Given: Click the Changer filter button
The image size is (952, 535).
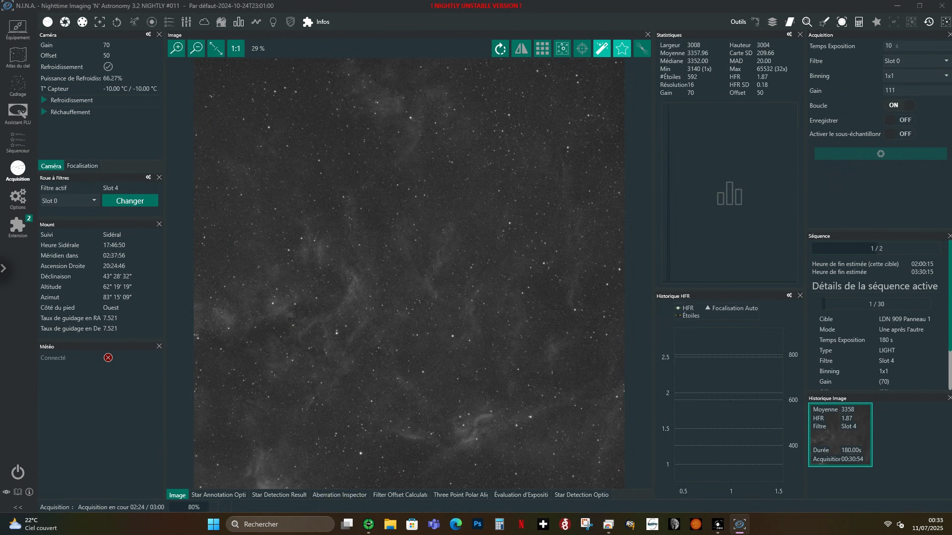Looking at the screenshot, I should 130,201.
